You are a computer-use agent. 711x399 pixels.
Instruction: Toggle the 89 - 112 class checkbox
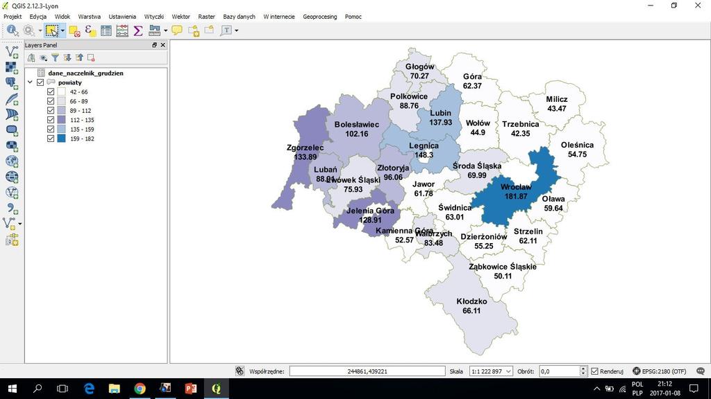[x=51, y=110]
